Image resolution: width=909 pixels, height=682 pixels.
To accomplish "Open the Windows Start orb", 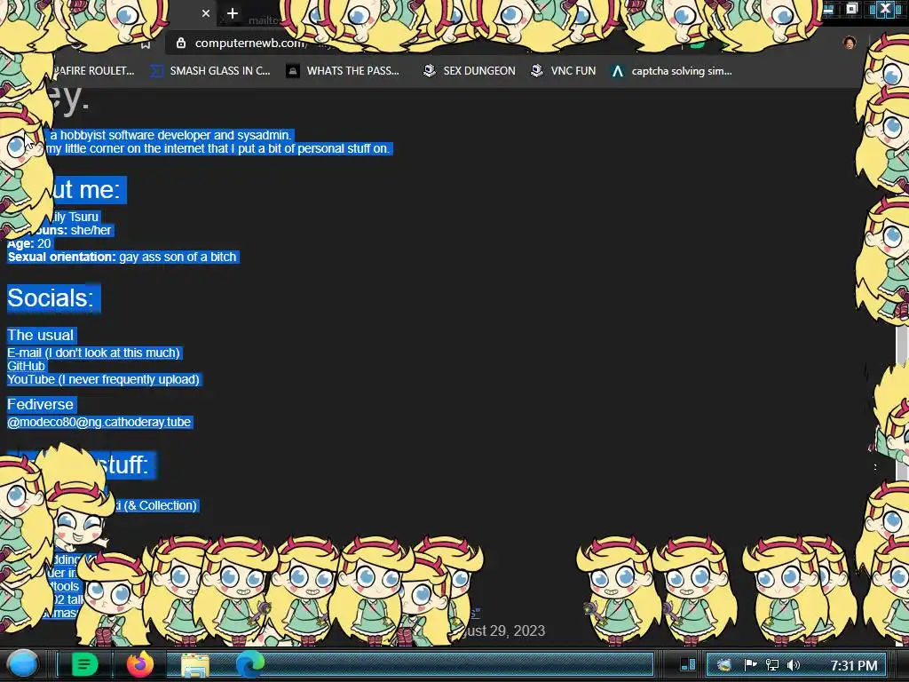I will point(23,664).
